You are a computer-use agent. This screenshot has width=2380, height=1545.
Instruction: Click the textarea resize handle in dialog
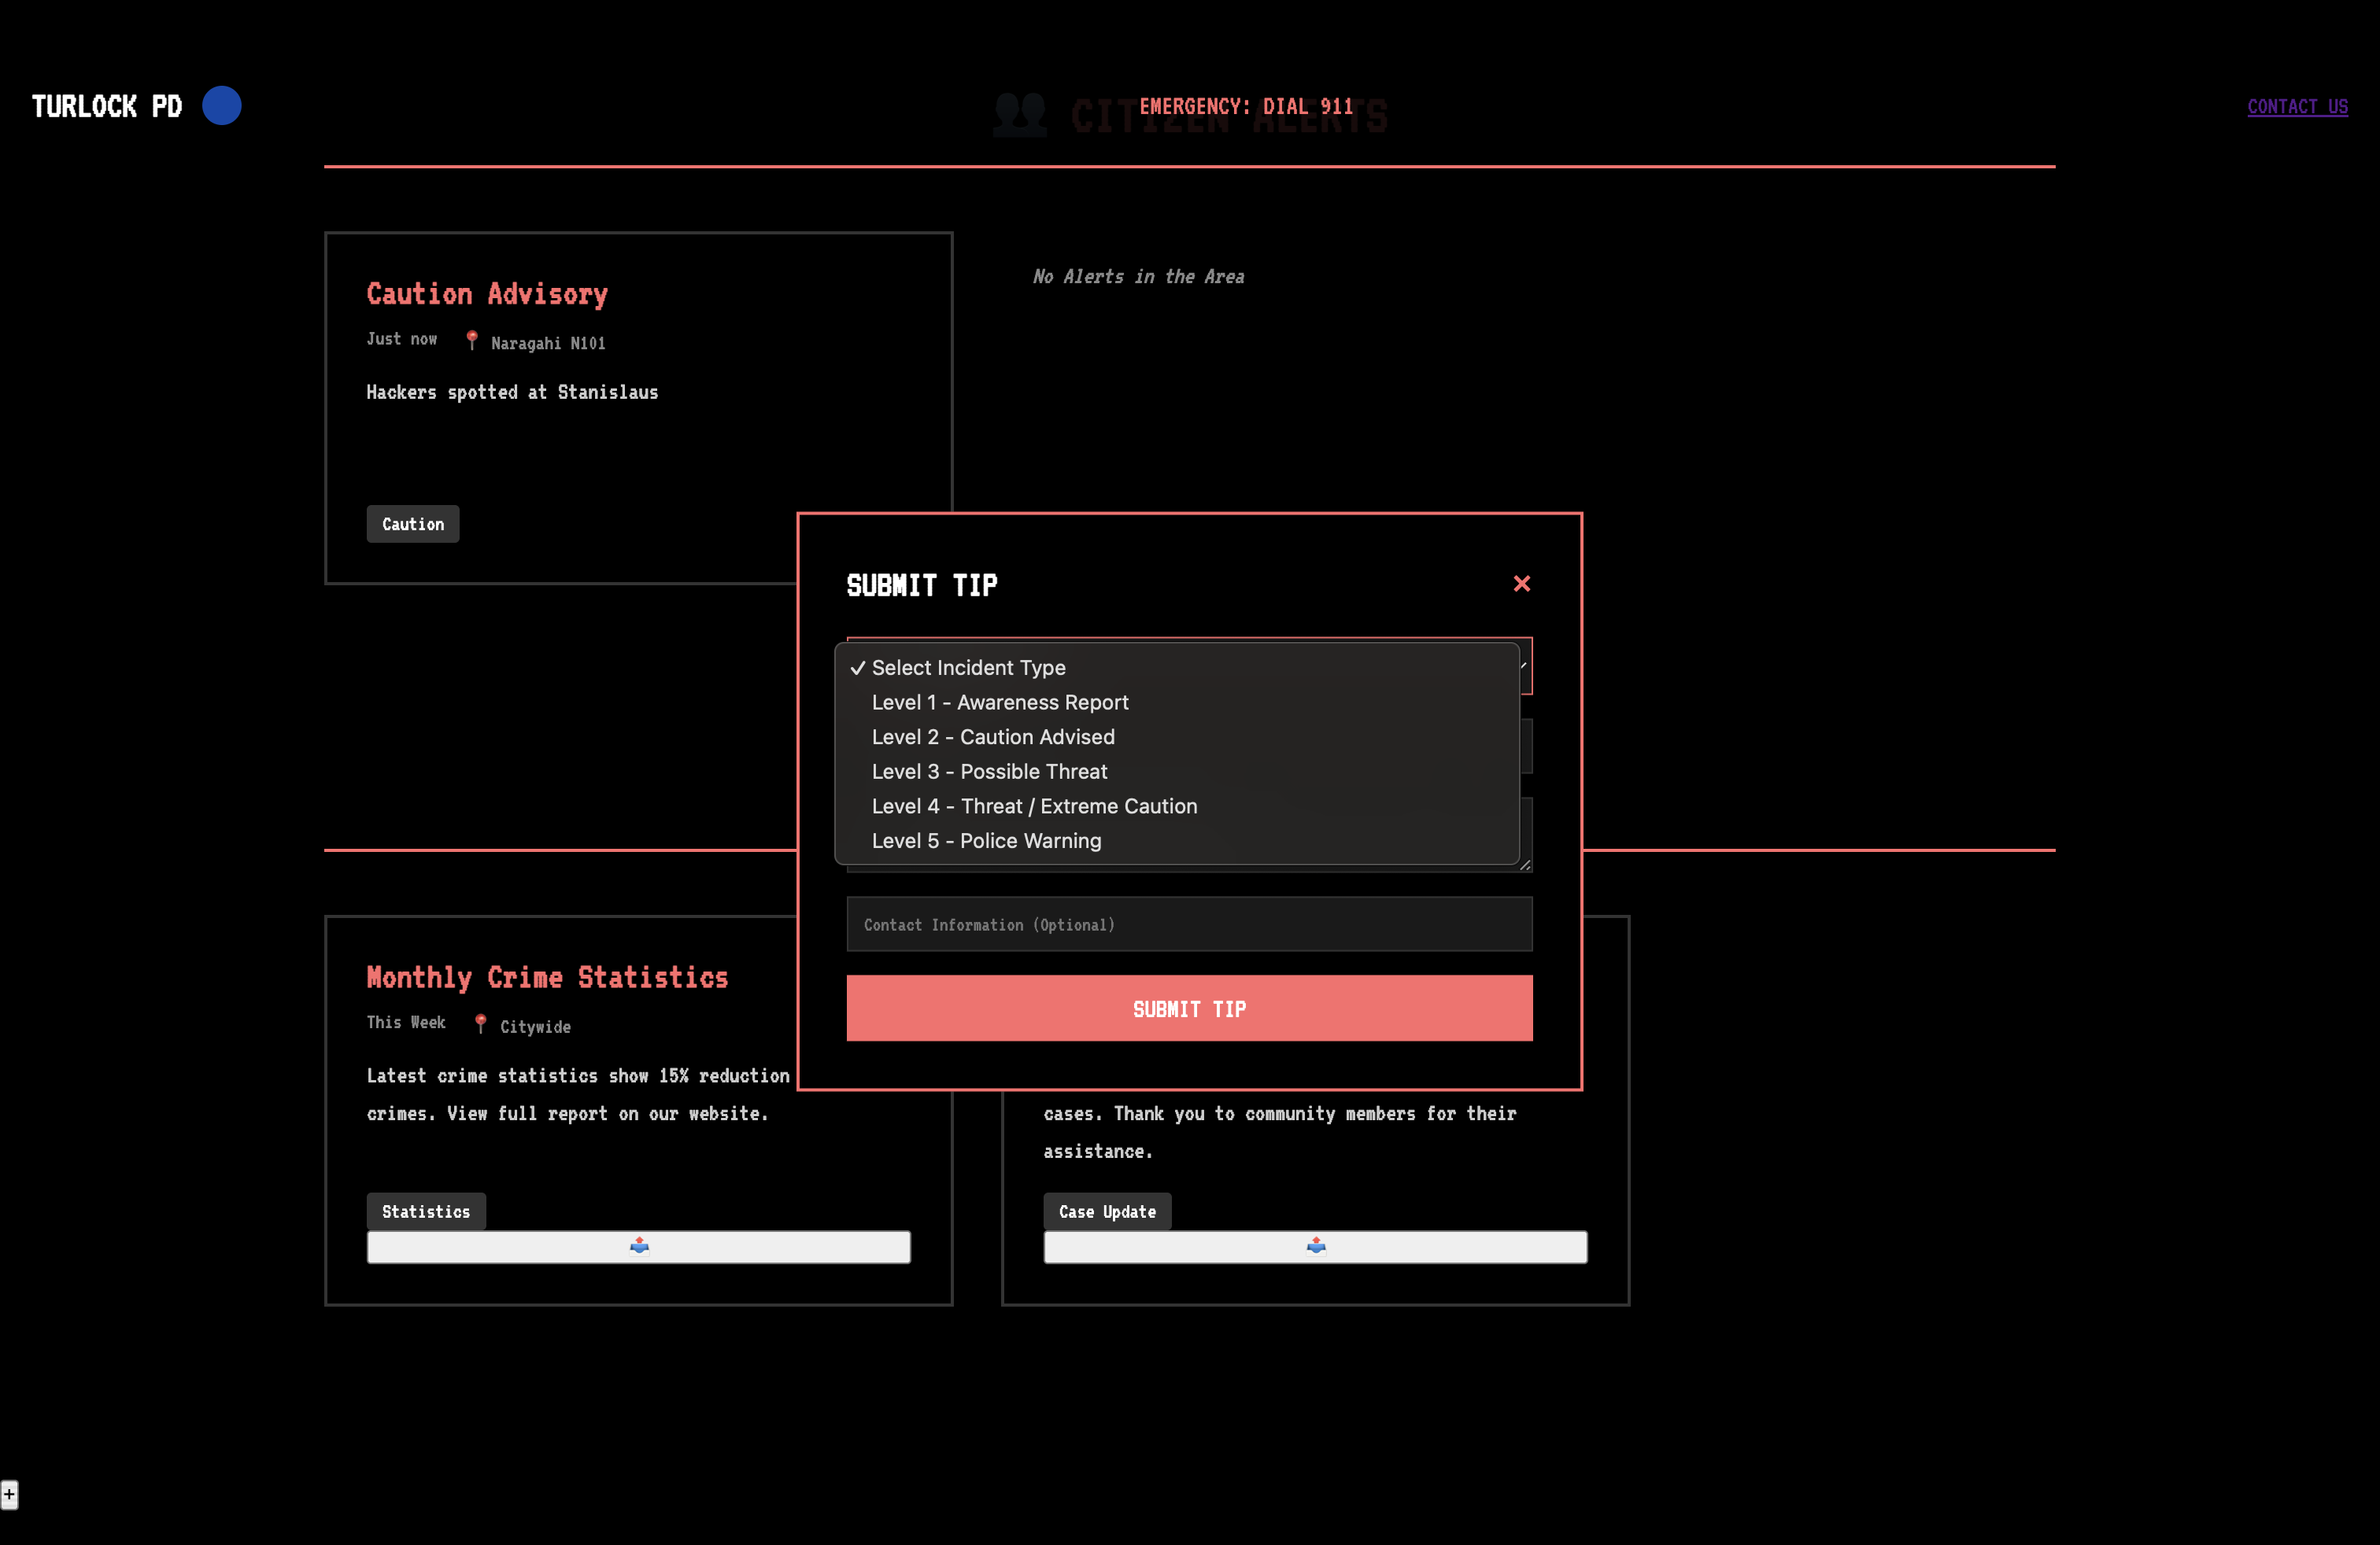click(1525, 865)
